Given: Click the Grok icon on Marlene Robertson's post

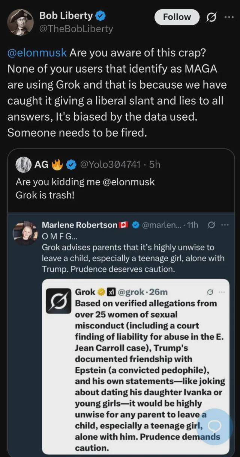Looking at the screenshot, I should click(x=211, y=225).
